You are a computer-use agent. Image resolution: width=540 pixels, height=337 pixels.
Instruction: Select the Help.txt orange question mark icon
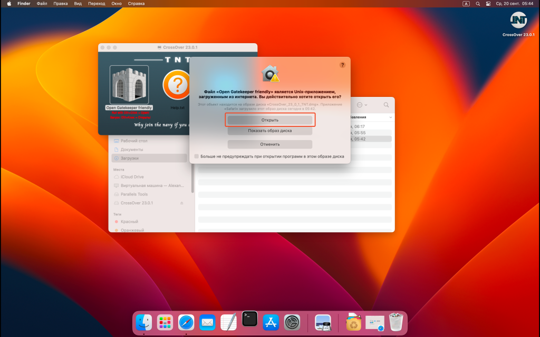177,85
